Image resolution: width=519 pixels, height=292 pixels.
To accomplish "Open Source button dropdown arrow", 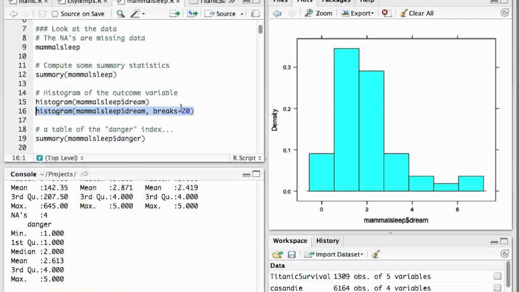I will coord(242,14).
